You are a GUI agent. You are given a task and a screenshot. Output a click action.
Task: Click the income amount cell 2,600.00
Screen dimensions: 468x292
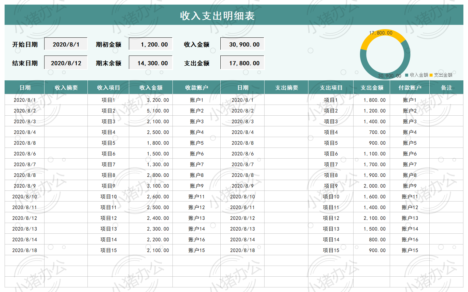(x=151, y=196)
